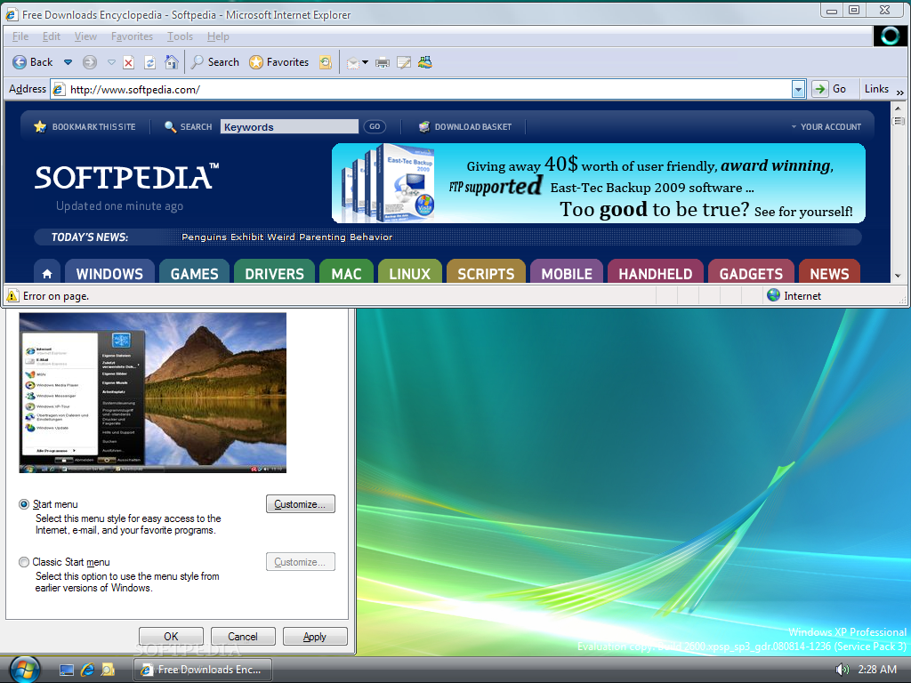Viewport: 911px width, 683px height.
Task: Open the Tools menu
Action: [180, 36]
